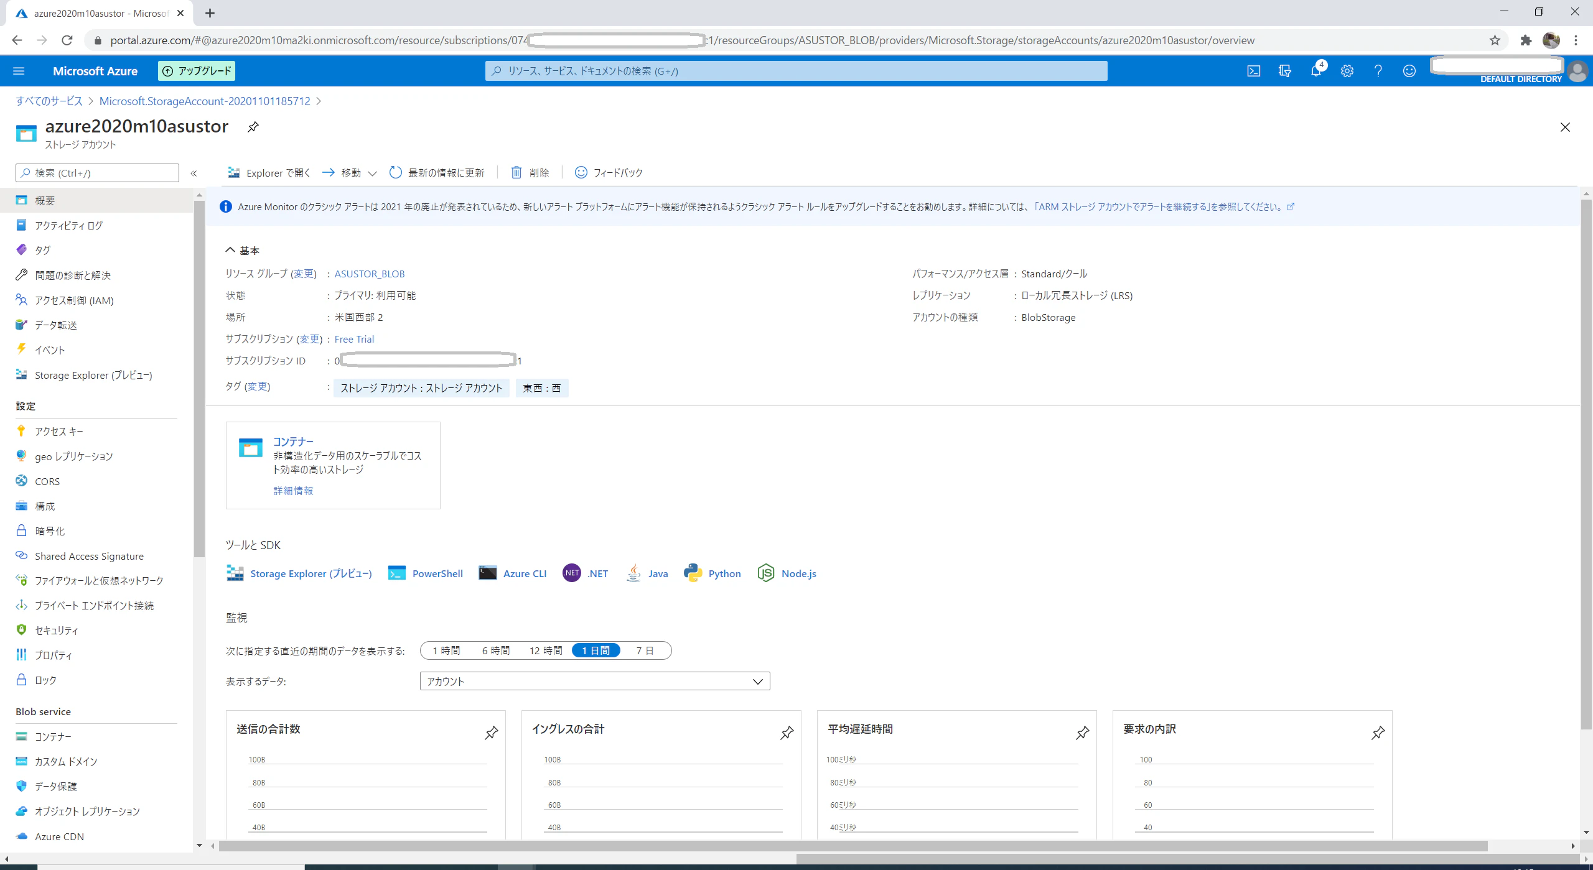Open the directory and subscription filter icon
Image resolution: width=1593 pixels, height=870 pixels.
[x=1284, y=71]
